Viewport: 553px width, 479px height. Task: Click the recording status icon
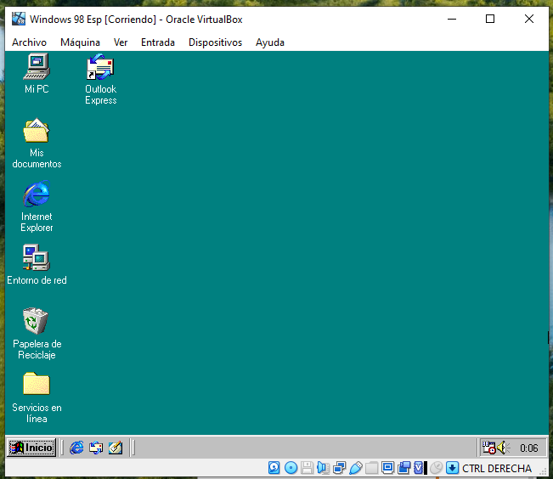coord(403,468)
